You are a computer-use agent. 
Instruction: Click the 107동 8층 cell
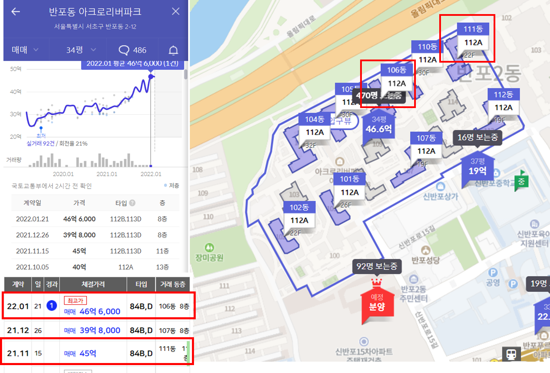174,331
